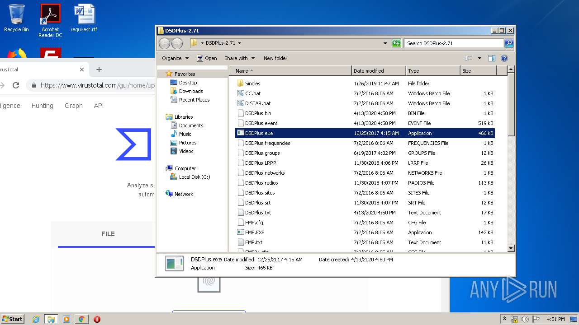Click the Explorer Forward navigation button
This screenshot has height=325, width=579.
177,43
